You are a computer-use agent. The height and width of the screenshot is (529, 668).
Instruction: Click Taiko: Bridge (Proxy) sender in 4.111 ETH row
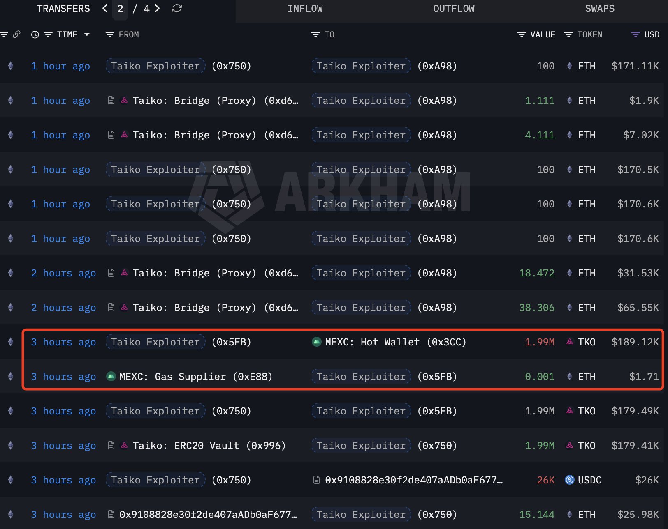216,135
